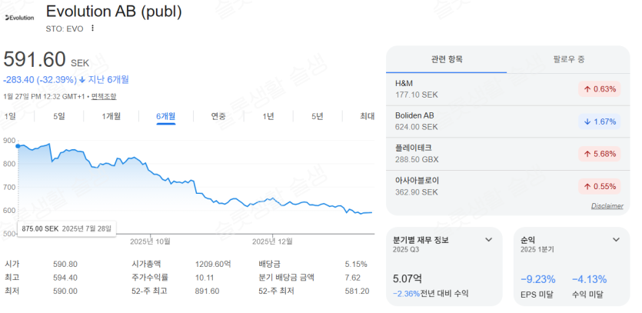Select the 1년 chart range
The width and height of the screenshot is (642, 313).
tap(268, 116)
